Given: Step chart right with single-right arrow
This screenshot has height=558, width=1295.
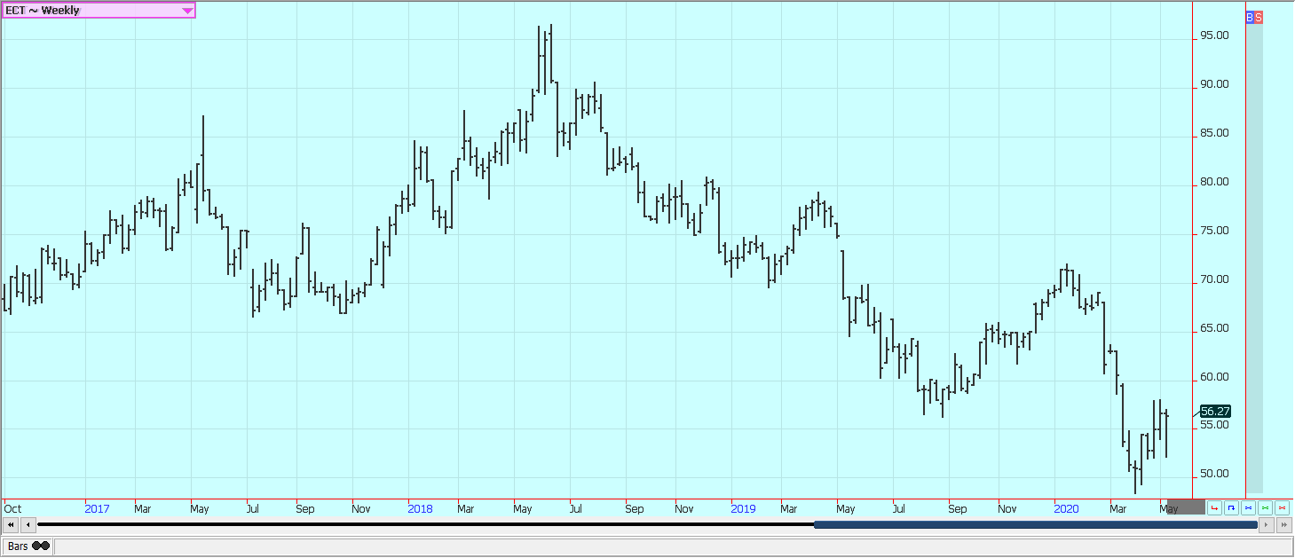Looking at the screenshot, I should 1267,525.
